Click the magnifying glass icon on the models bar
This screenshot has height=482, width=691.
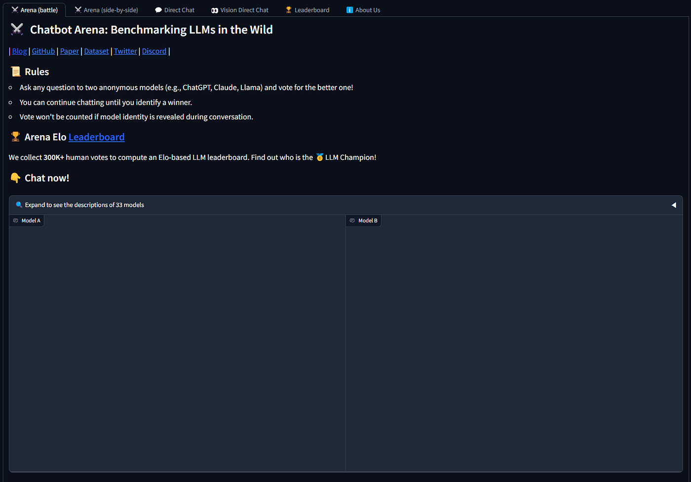19,204
